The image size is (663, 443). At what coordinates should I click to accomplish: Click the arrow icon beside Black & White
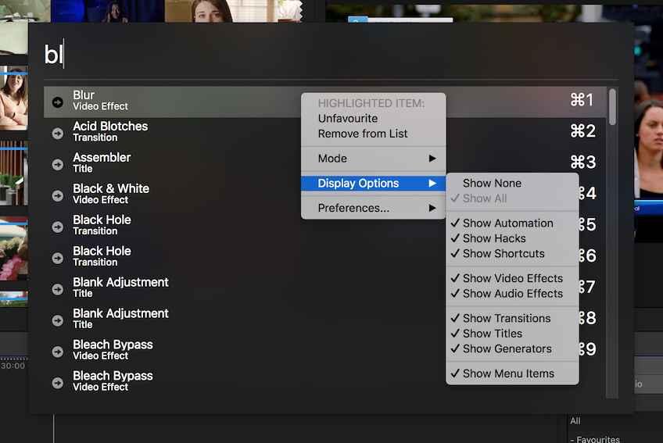[x=57, y=195]
